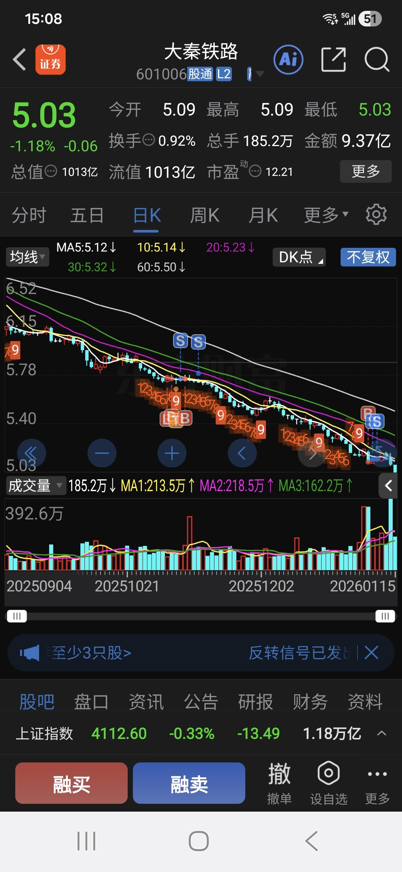
Task: Open the 研报 tab
Action: coord(256,702)
